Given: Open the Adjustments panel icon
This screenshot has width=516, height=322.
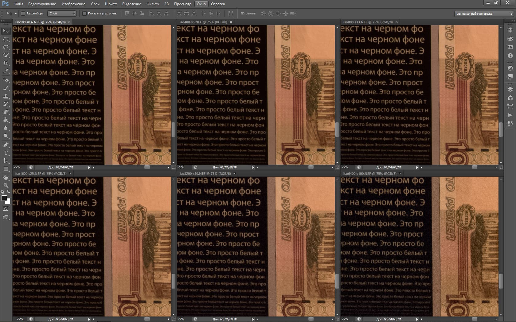Looking at the screenshot, I should click(x=510, y=68).
